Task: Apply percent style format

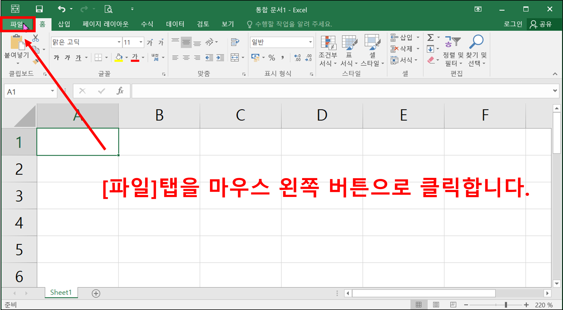Action: (x=271, y=58)
